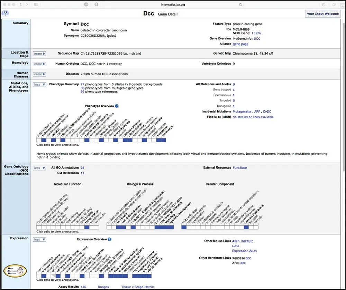Collapse Gene Ontology Classifications section

[x=39, y=168]
